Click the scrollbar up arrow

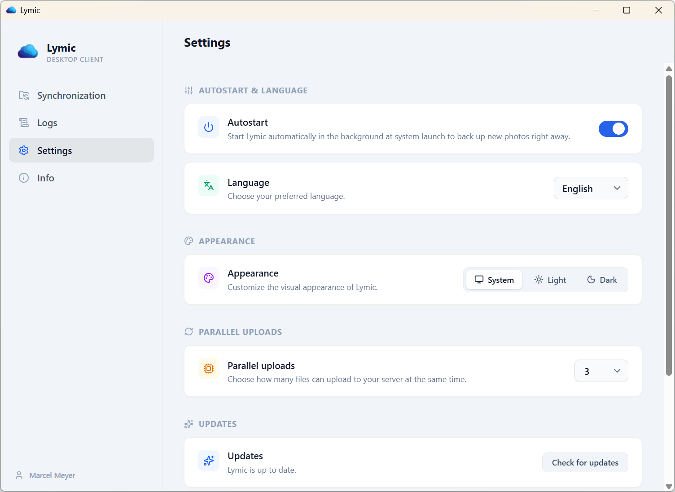click(x=669, y=69)
